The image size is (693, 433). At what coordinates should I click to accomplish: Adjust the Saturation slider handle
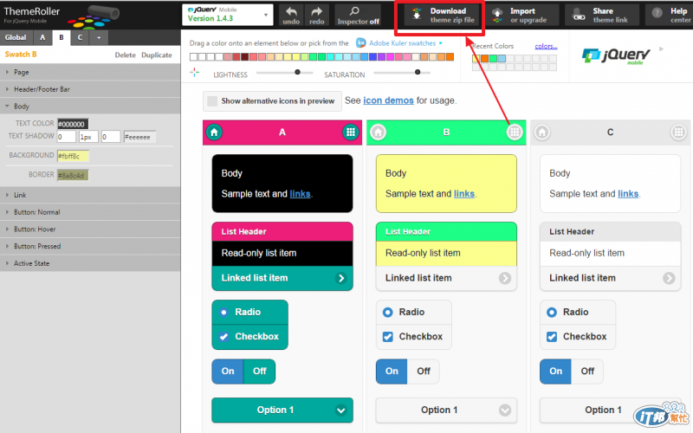click(x=418, y=72)
